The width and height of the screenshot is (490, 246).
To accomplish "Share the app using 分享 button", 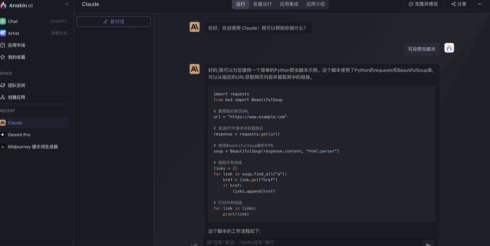I will pyautogui.click(x=458, y=4).
